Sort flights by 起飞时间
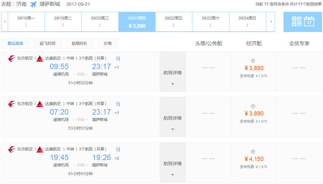The height and width of the screenshot is (184, 323). click(47, 44)
